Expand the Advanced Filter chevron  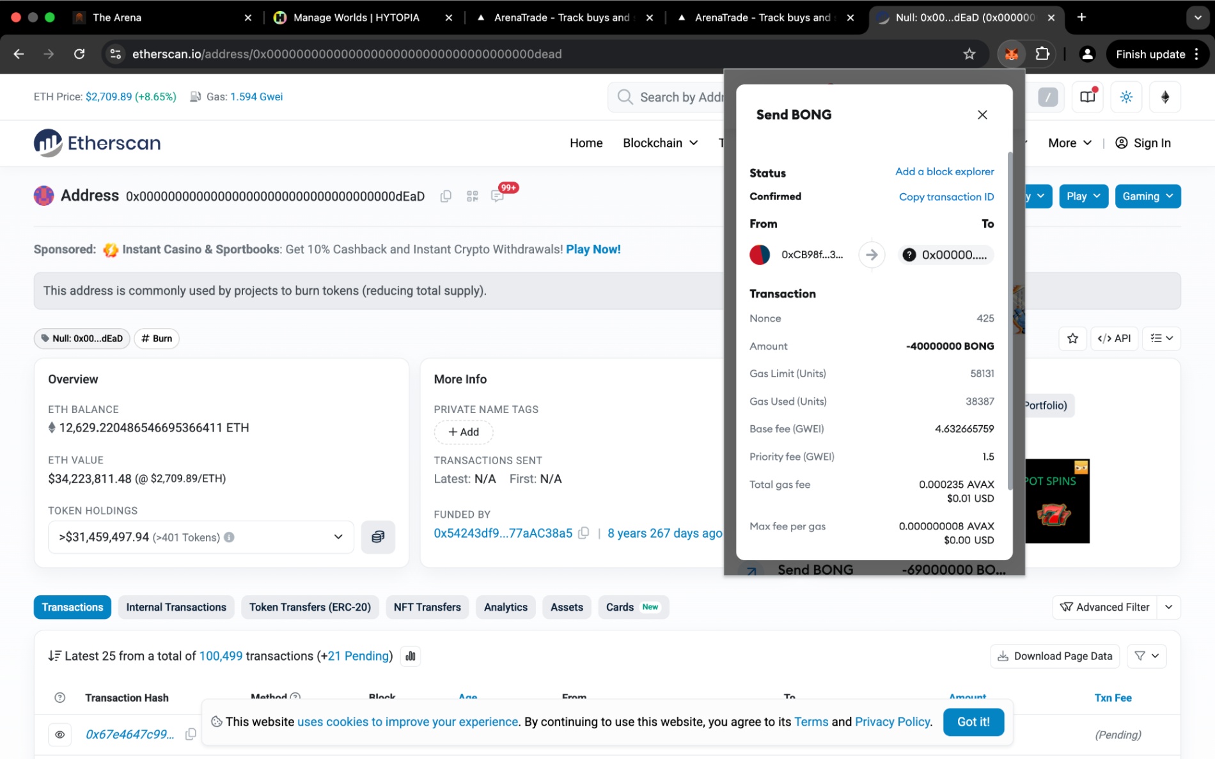tap(1168, 607)
